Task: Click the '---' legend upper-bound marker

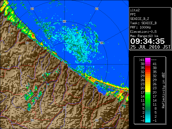Action: click(x=154, y=60)
